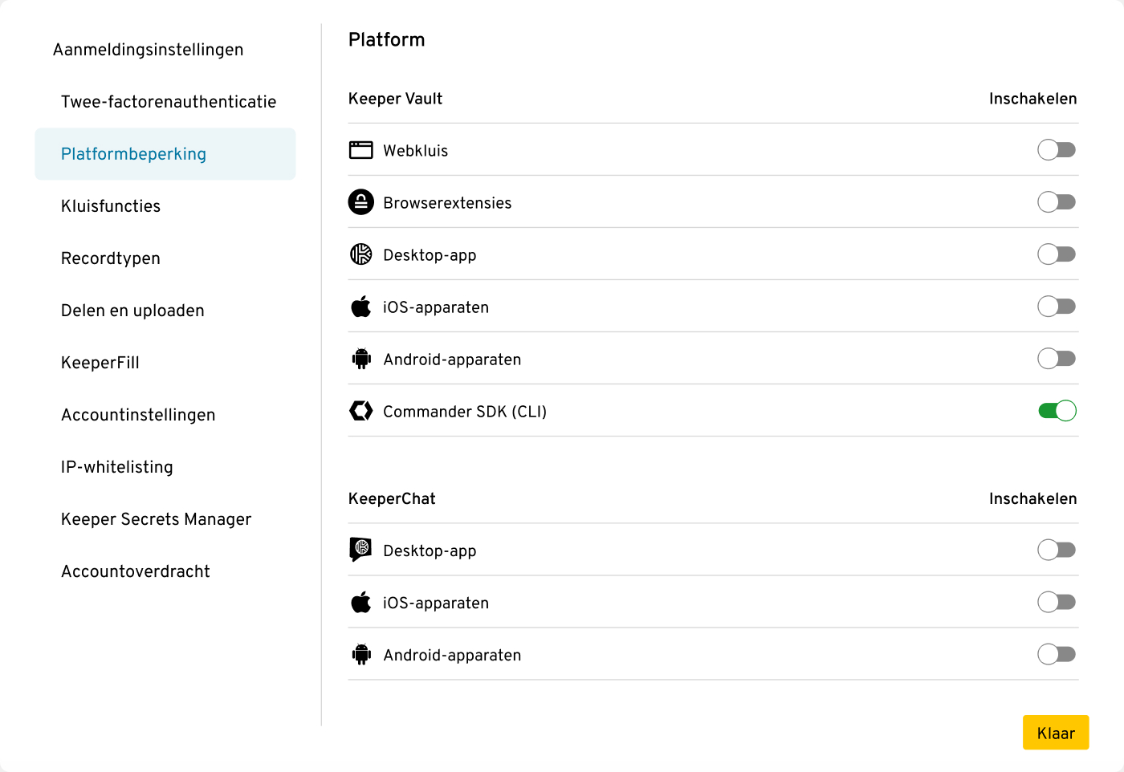Click the Android icon under KeeperChat

(x=361, y=655)
